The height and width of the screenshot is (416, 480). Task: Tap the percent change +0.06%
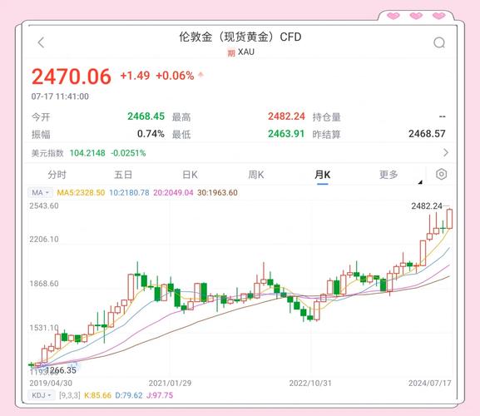point(175,76)
